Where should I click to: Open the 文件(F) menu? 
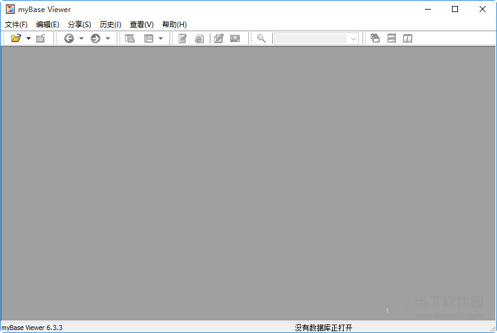[x=16, y=25]
